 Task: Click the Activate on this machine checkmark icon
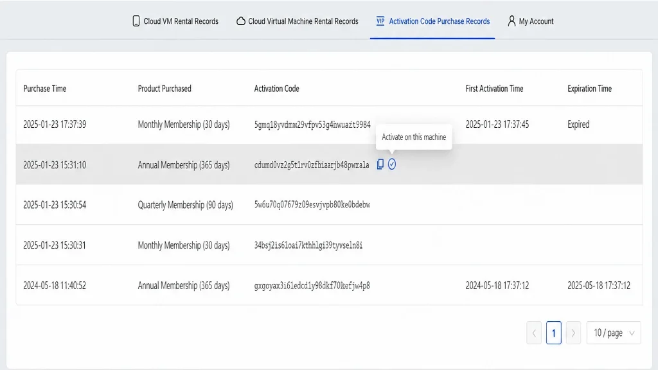click(x=392, y=164)
